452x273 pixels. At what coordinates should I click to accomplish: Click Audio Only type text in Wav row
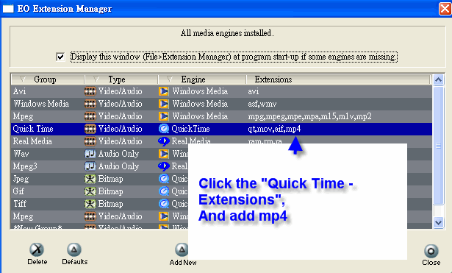[118, 154]
